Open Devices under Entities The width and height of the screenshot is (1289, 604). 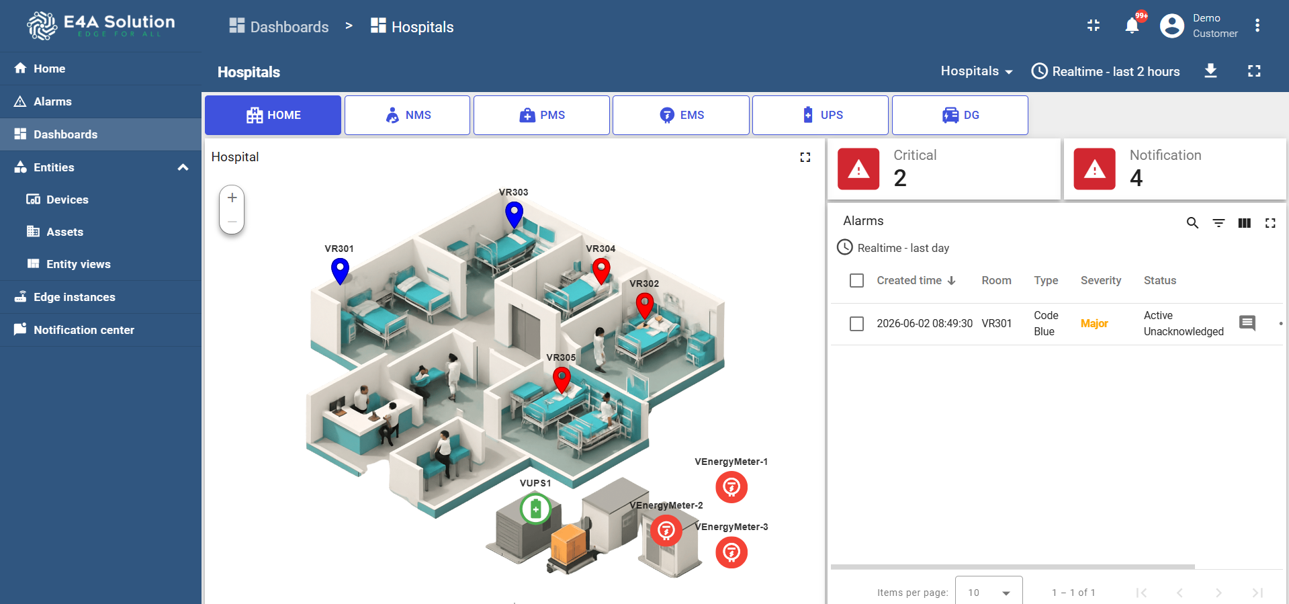tap(101, 200)
